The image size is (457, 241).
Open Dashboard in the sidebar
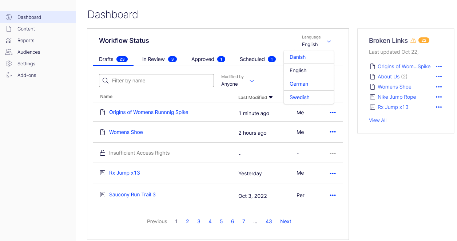(x=38, y=17)
